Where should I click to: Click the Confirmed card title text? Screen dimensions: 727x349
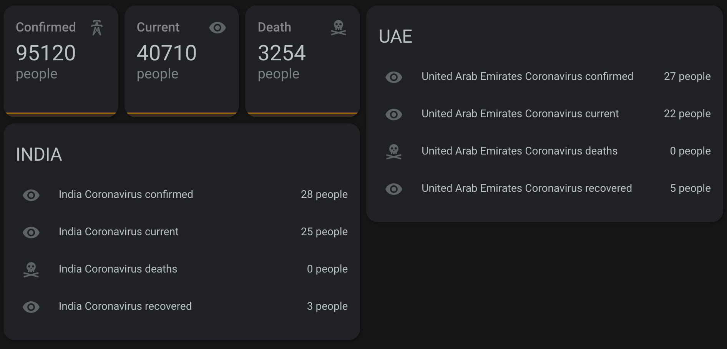pyautogui.click(x=46, y=27)
